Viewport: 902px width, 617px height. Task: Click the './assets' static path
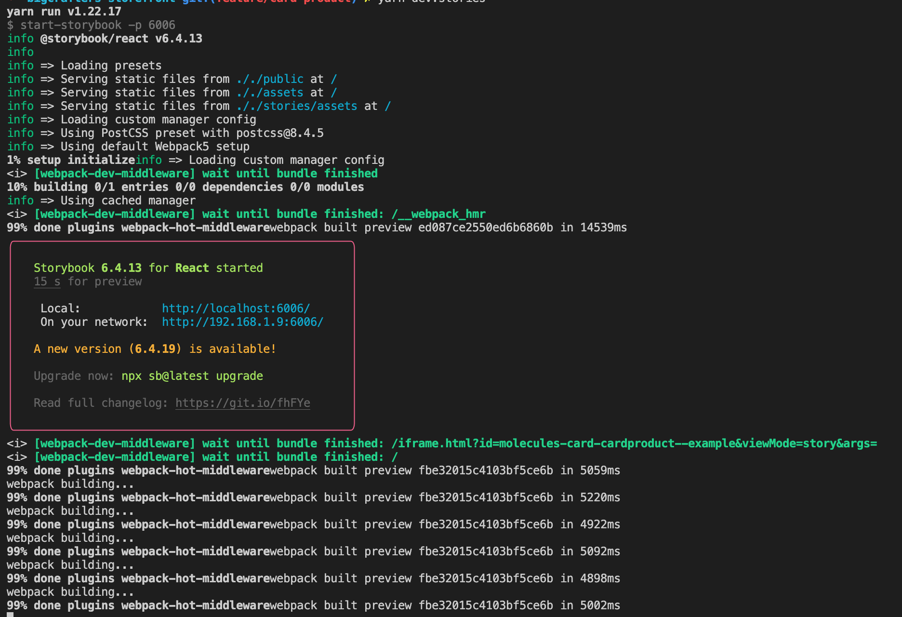(270, 93)
